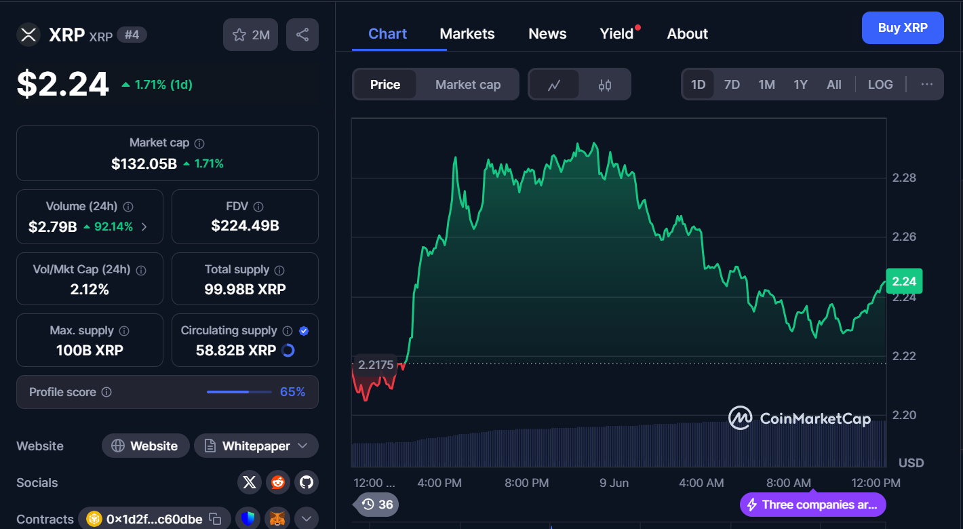Add XRP to watchlist with star button
The height and width of the screenshot is (529, 963).
coord(250,35)
